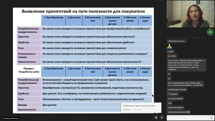Click 'Продукт: Разработка сайта' cell
The image size is (215, 121).
point(29,70)
